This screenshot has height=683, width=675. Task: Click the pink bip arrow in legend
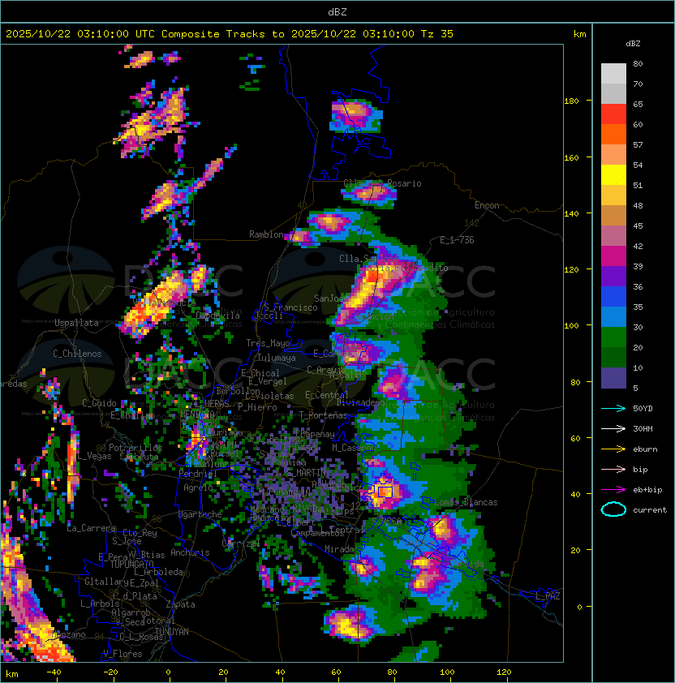tap(613, 469)
